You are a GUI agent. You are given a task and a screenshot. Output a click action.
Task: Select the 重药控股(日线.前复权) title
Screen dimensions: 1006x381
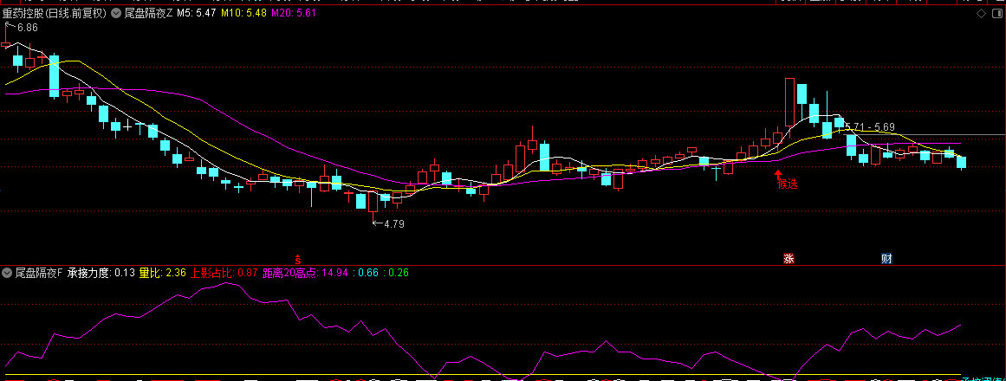(x=55, y=12)
